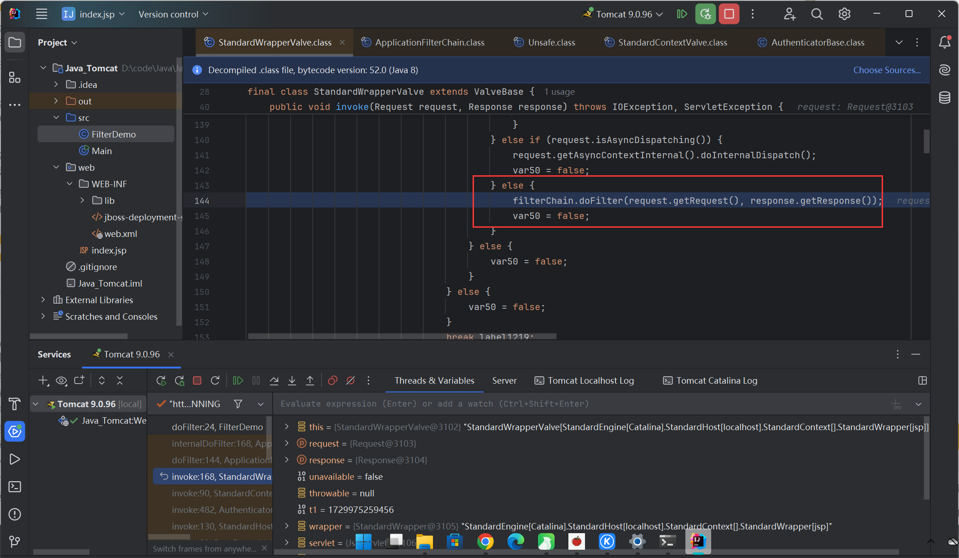Image resolution: width=959 pixels, height=558 pixels.
Task: Resume program with the green run icon in title bar
Action: [682, 14]
